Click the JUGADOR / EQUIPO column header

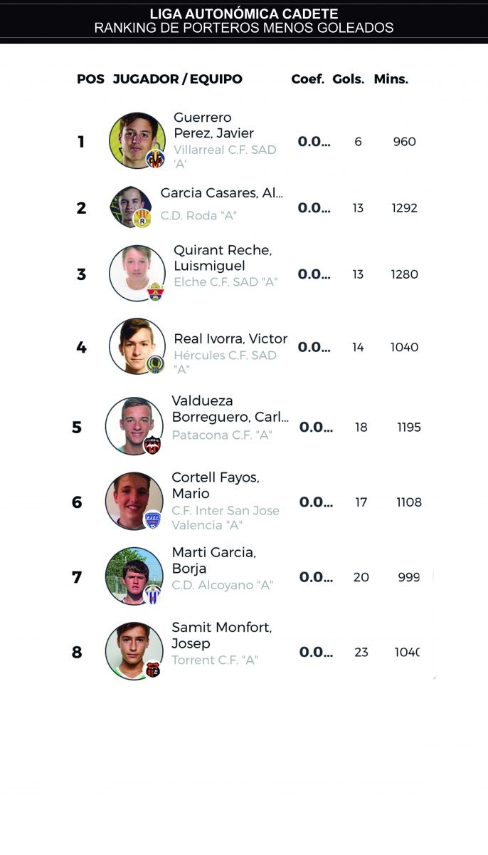[x=178, y=79]
